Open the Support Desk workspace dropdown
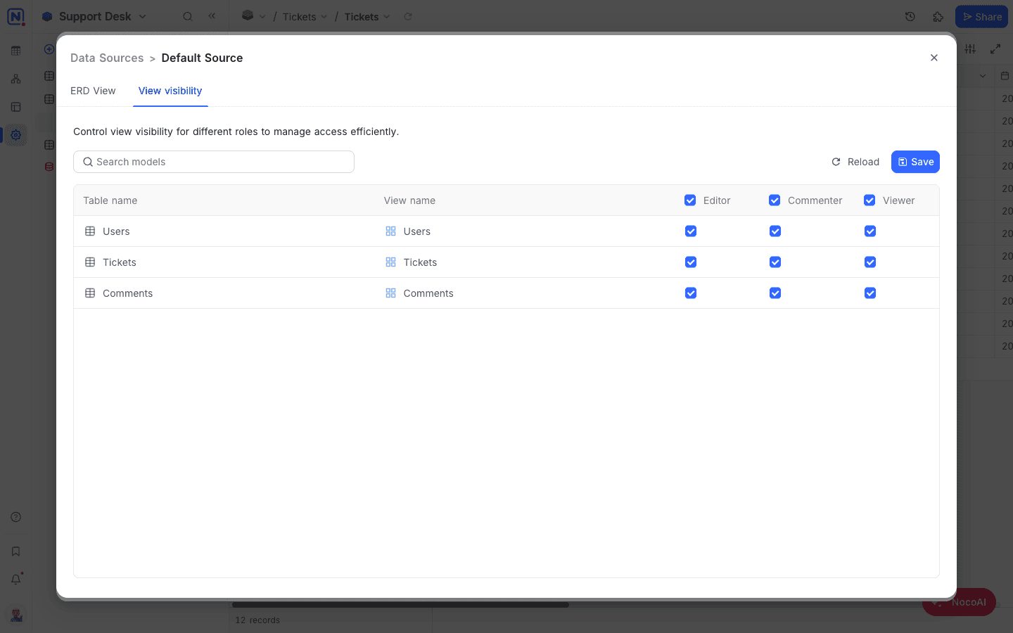The image size is (1013, 633). coord(94,16)
